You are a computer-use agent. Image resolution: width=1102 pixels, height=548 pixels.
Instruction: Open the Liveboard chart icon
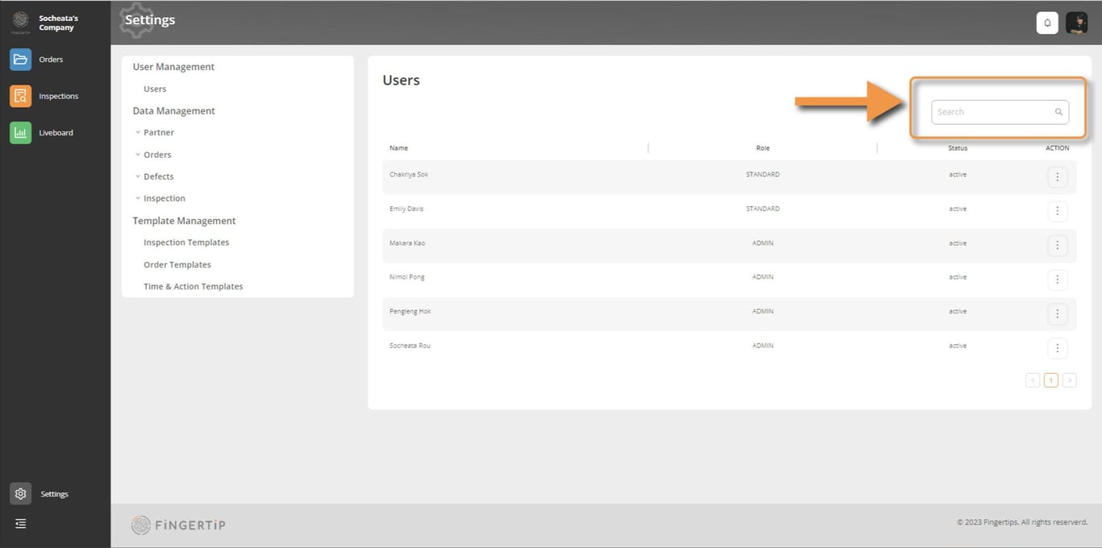tap(21, 133)
